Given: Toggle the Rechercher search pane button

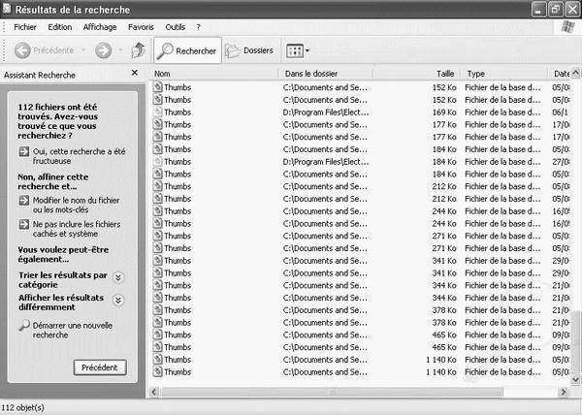Looking at the screenshot, I should pos(187,50).
